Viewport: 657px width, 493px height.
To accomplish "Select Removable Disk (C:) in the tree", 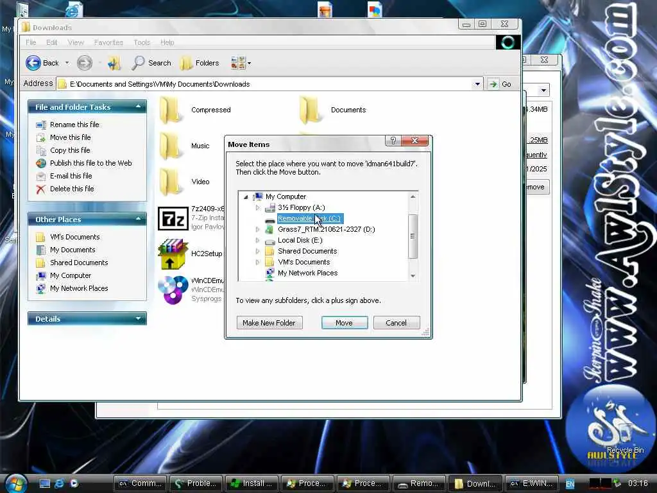I will tap(310, 218).
